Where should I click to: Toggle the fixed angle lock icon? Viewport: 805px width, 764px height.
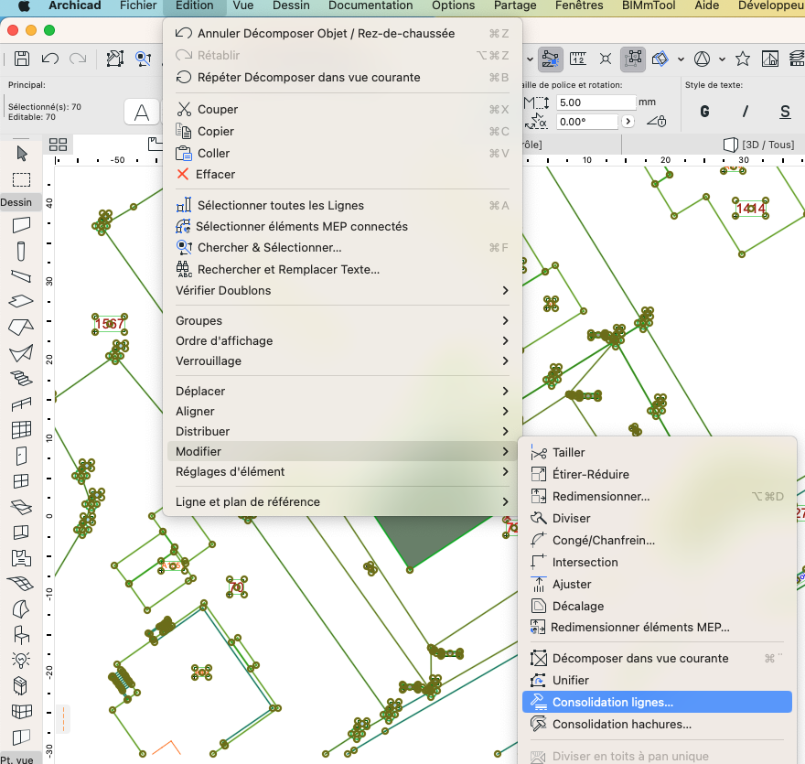coord(657,121)
